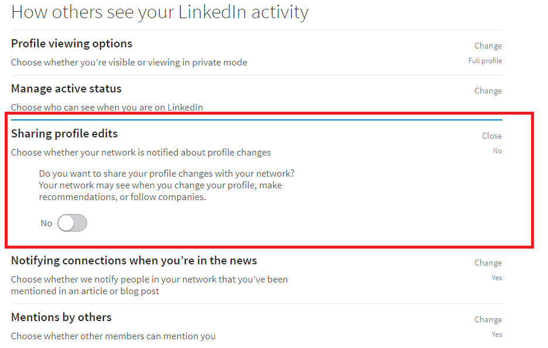Click 'Yes' beside Mentions by others
Viewport: 548px width, 348px height.
[x=497, y=334]
